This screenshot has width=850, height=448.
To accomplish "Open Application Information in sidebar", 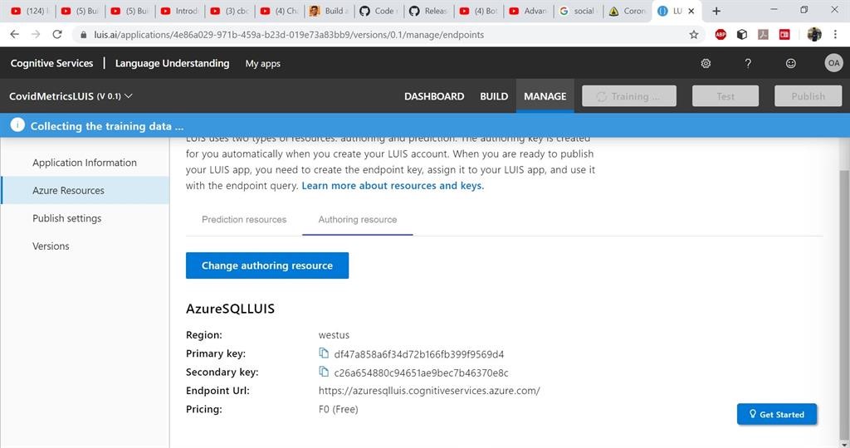I will (x=85, y=163).
